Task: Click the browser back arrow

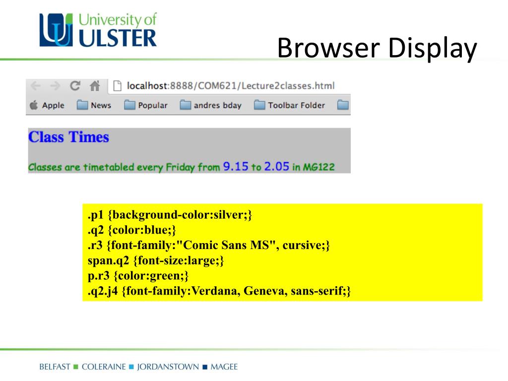Action: click(35, 86)
